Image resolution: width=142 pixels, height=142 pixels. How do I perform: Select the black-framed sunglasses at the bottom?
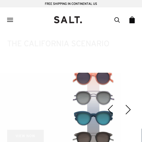pyautogui.click(x=93, y=137)
